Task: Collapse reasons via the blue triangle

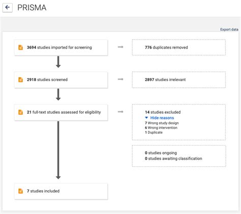Action: [146, 118]
